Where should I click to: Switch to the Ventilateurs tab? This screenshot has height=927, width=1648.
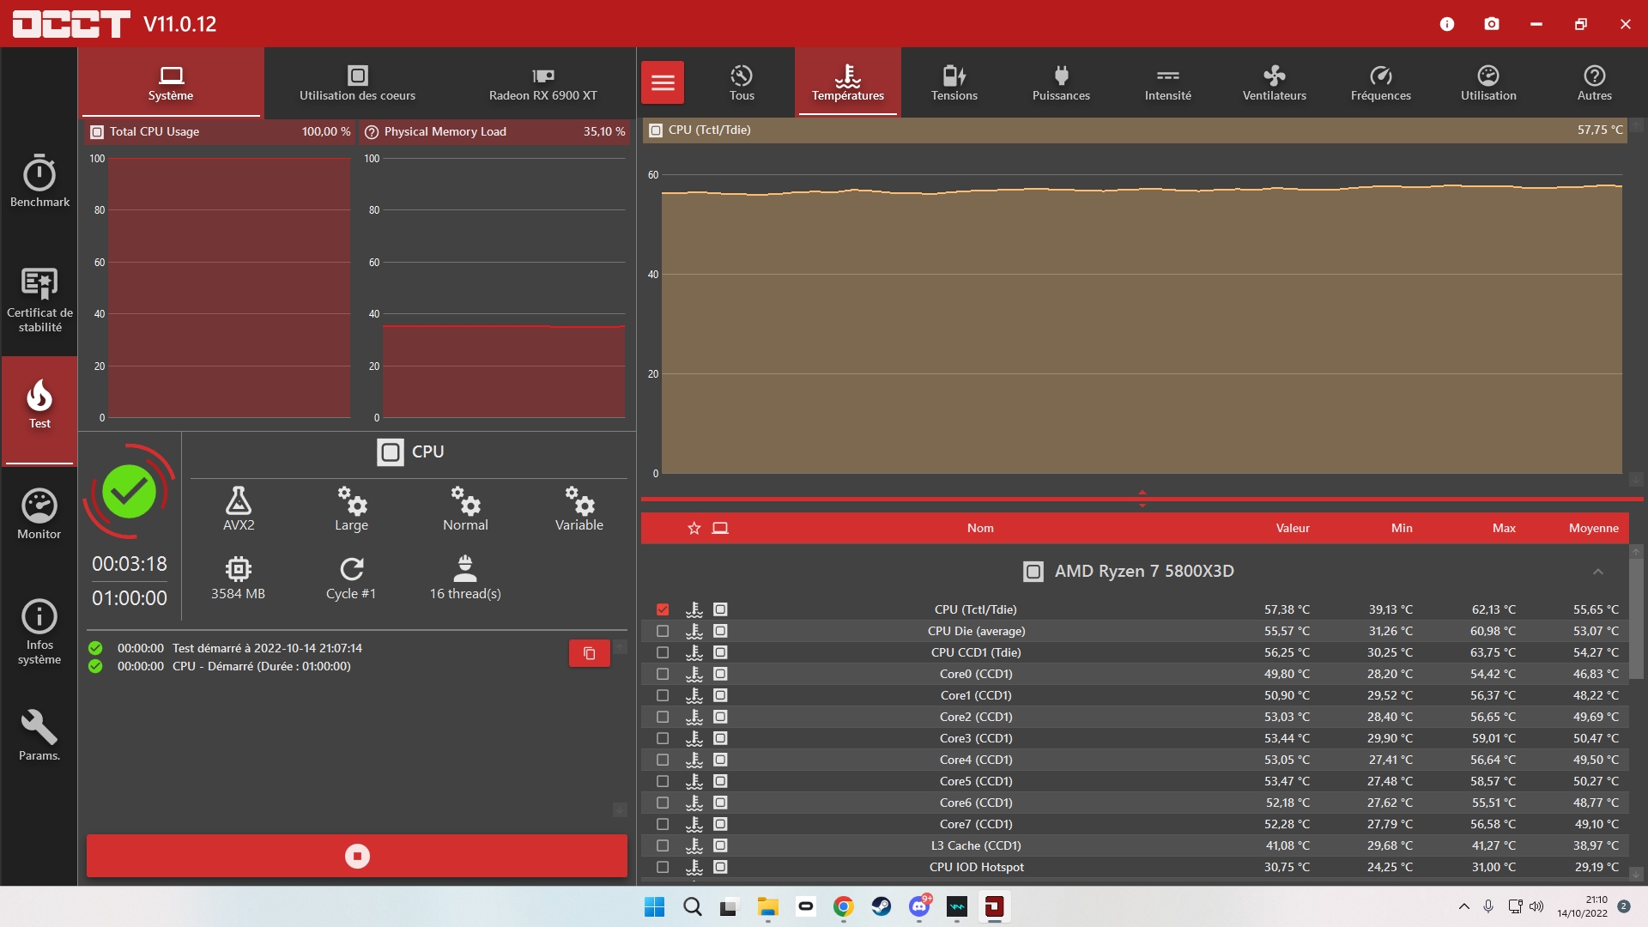coord(1274,83)
